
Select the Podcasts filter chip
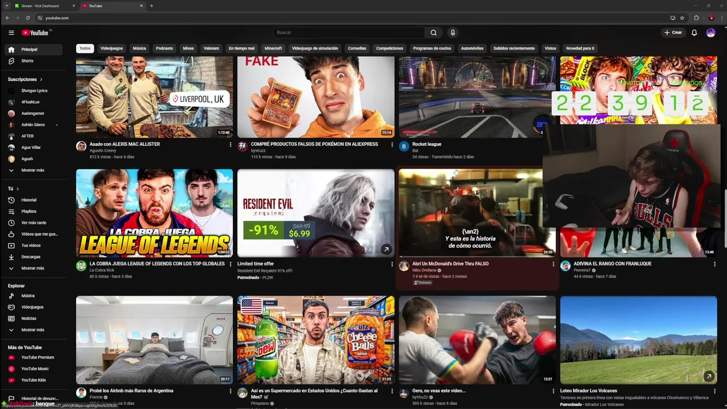pos(164,48)
